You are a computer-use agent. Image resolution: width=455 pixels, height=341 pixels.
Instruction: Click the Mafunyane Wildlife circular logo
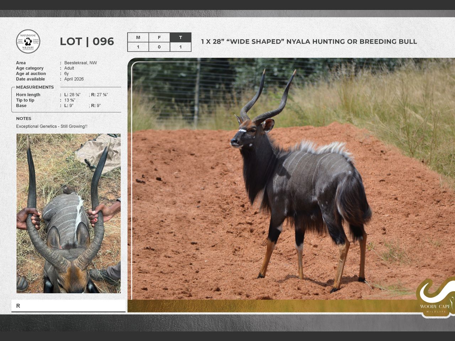(28, 42)
